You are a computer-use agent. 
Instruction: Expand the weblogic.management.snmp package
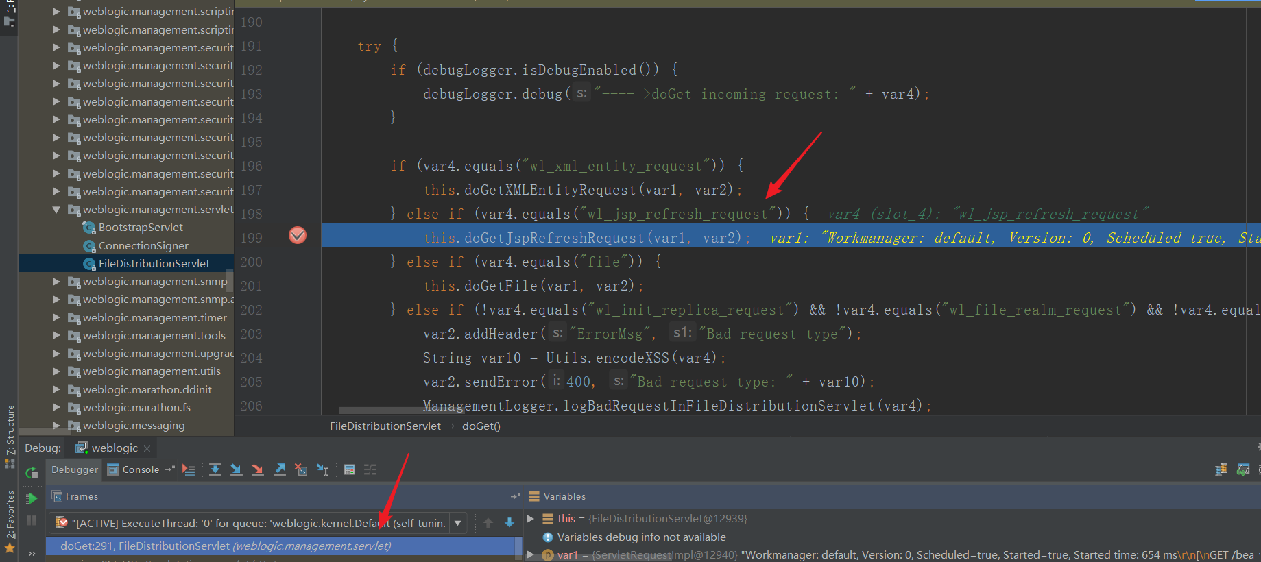click(56, 282)
